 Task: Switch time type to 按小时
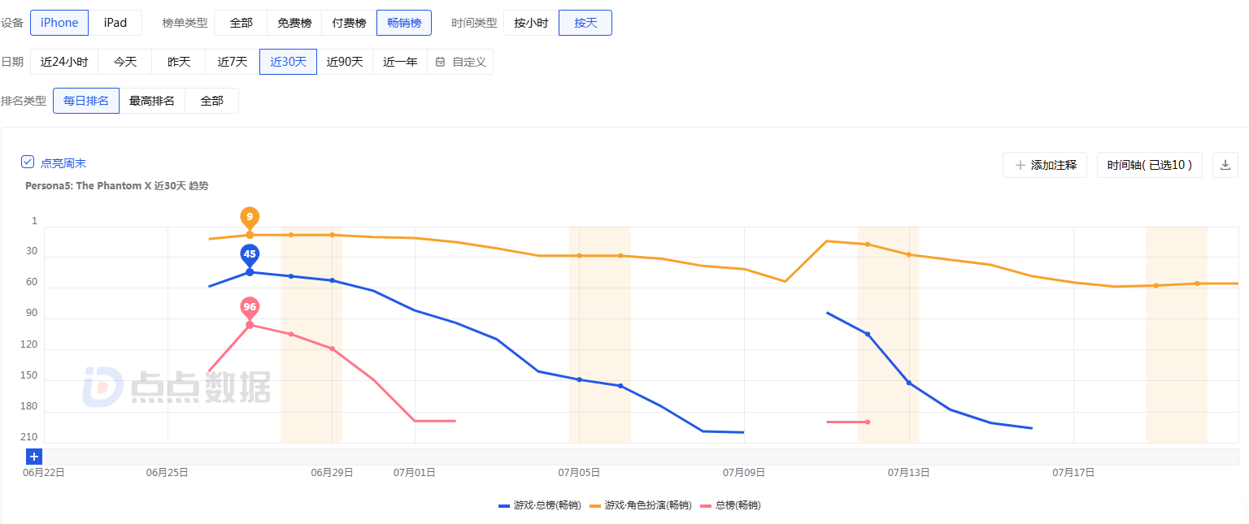coord(531,23)
